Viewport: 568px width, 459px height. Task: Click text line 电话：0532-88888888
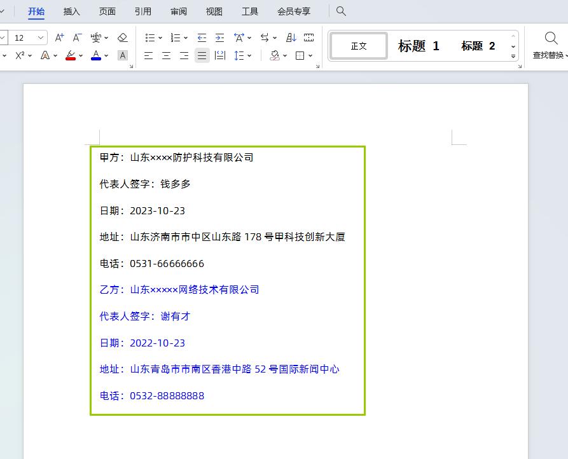(152, 395)
